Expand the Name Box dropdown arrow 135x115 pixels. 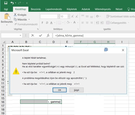(20, 35)
